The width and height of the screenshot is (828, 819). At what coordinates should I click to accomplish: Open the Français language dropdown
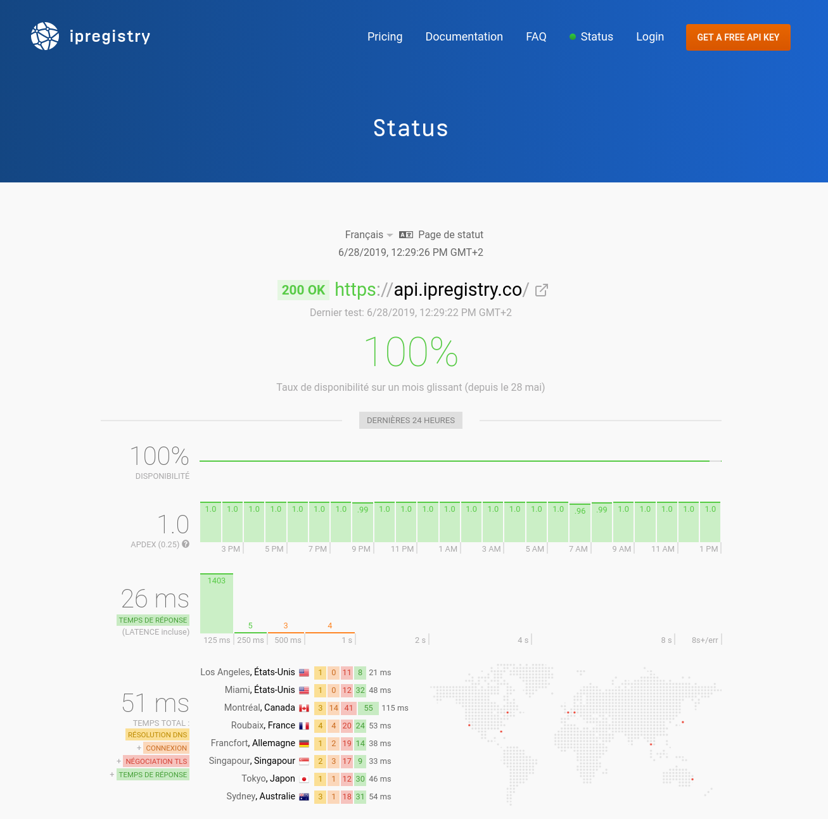369,234
